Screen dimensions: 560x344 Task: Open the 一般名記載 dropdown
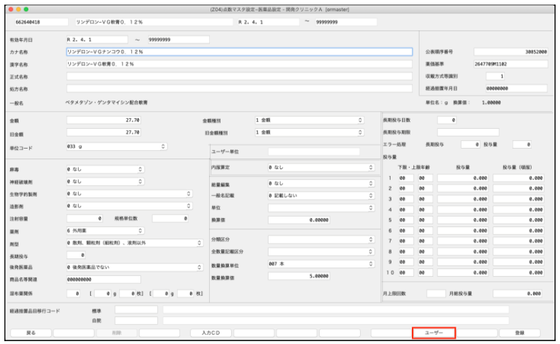320,194
